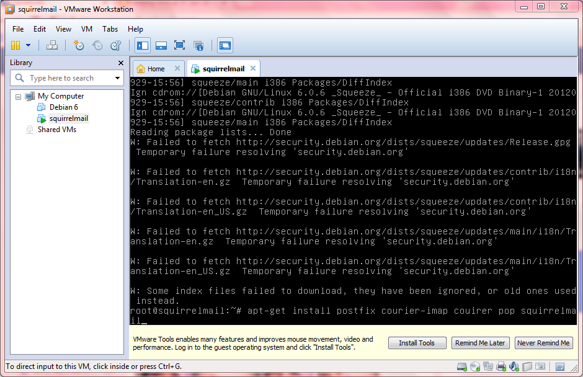The height and width of the screenshot is (377, 583).
Task: Click the hard disk status icon
Action: pos(462,367)
